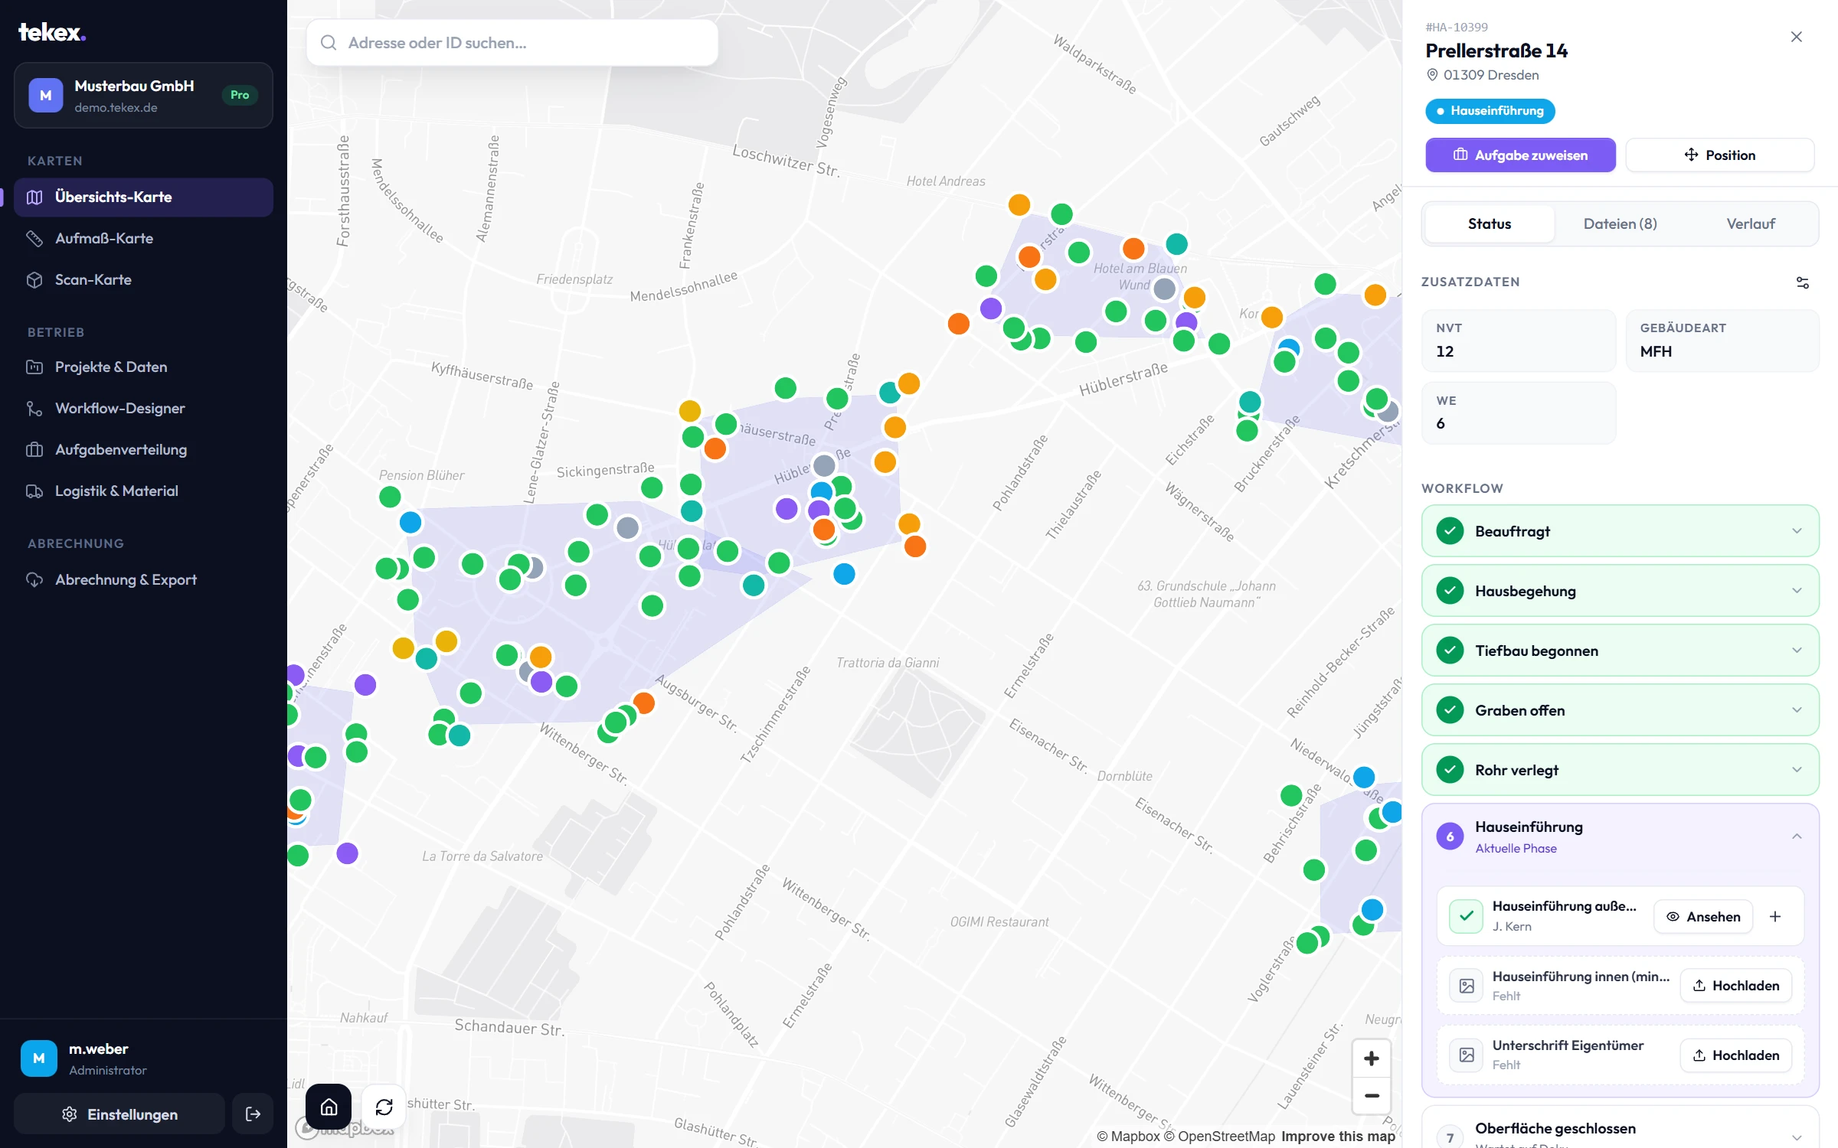This screenshot has height=1148, width=1838.
Task: Click the blue marker below Trattoria area
Action: pyautogui.click(x=844, y=574)
